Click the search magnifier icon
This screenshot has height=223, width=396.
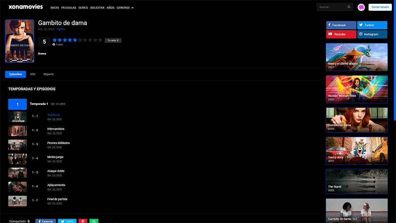[349, 7]
